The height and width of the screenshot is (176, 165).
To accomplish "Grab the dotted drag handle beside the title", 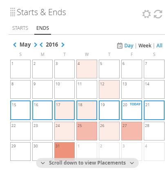I will point(13,12).
